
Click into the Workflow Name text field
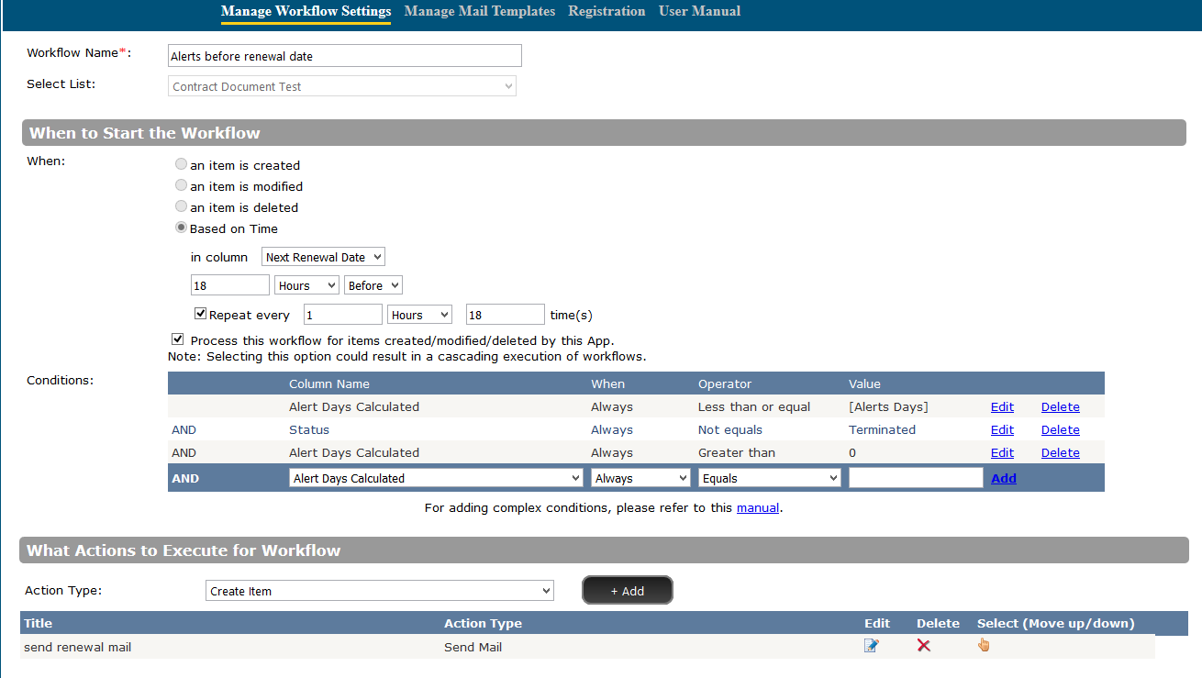[344, 56]
